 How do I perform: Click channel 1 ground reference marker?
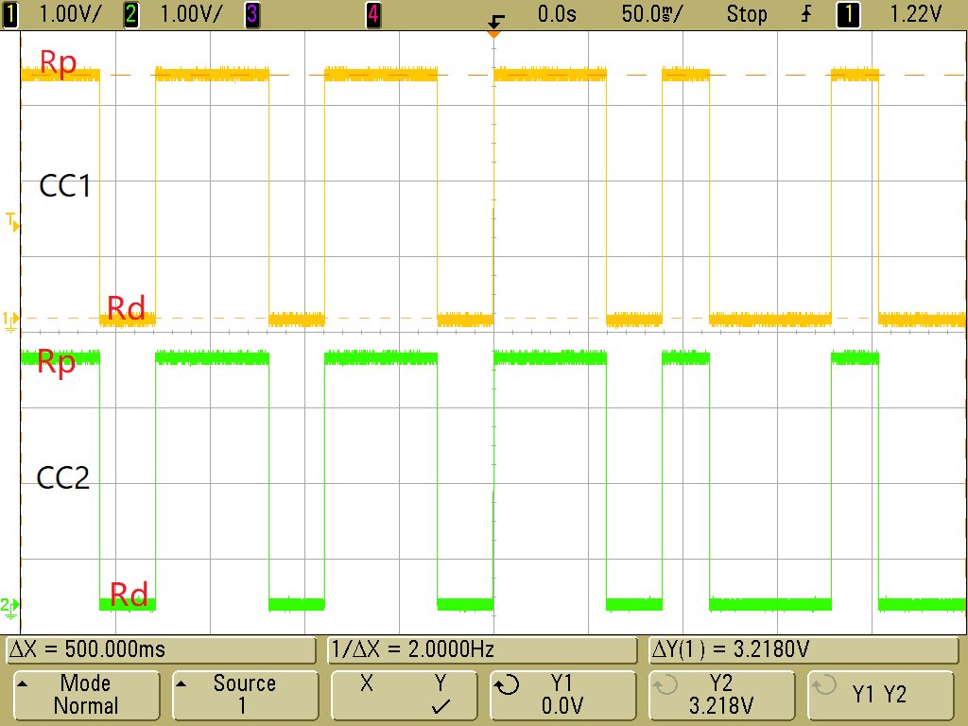point(10,321)
